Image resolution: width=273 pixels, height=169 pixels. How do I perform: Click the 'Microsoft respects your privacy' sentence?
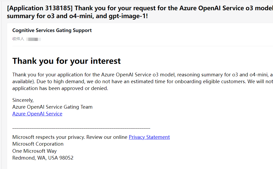click(x=49, y=137)
